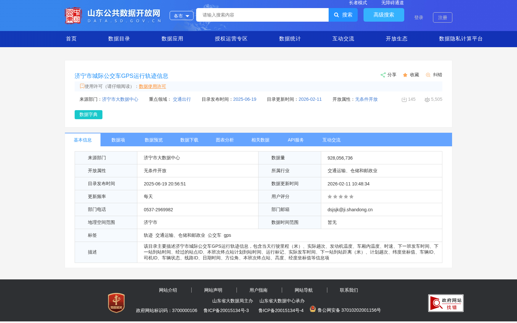Click the 搜索 search button
517x323 pixels.
pyautogui.click(x=343, y=15)
